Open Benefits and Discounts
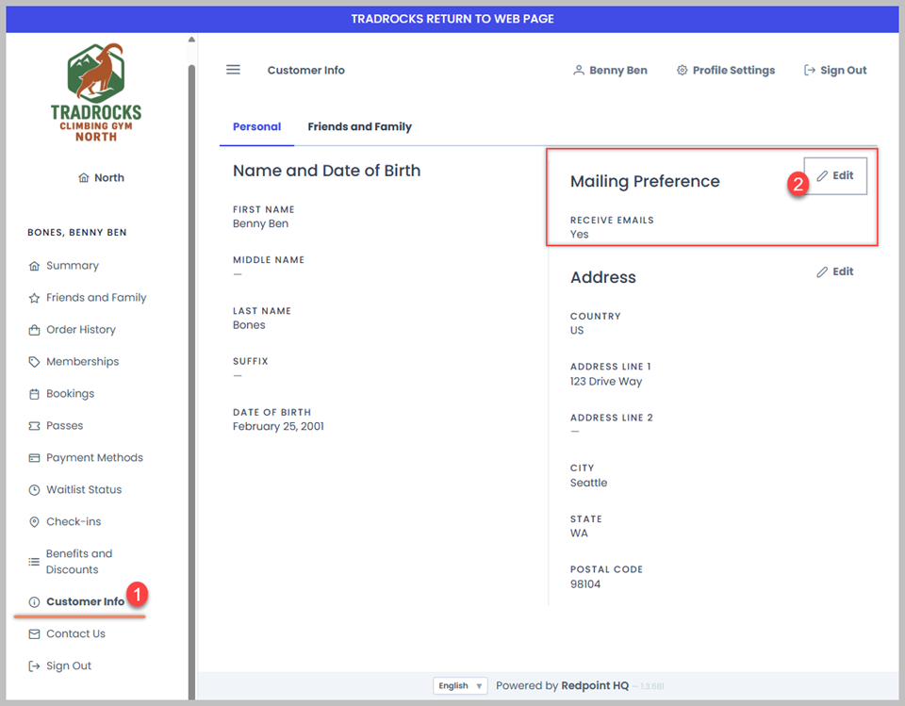 [79, 562]
